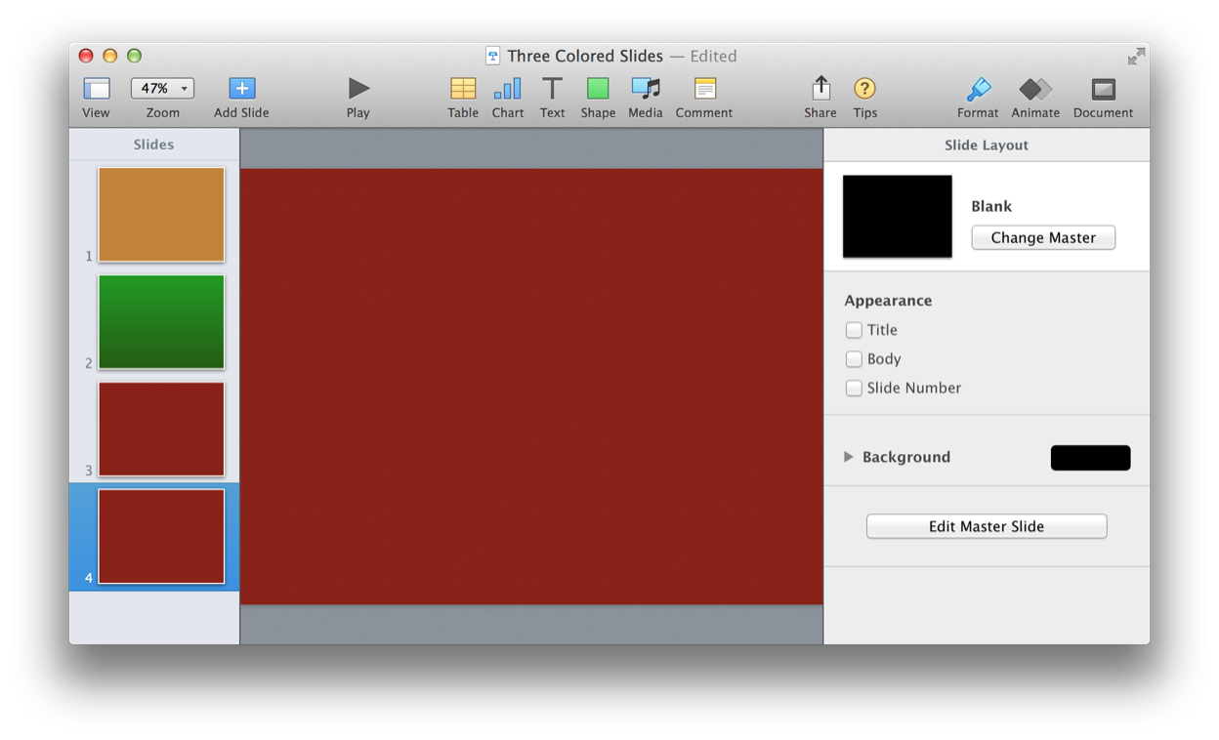This screenshot has height=740, width=1219.
Task: Minimize the window with the yellow button
Action: pyautogui.click(x=109, y=56)
